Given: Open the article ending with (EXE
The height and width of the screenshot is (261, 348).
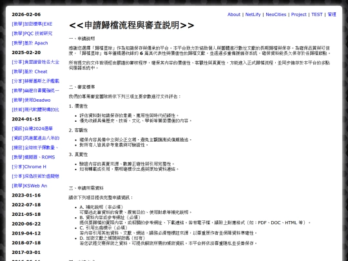Looking at the screenshot, I should tap(32, 24).
